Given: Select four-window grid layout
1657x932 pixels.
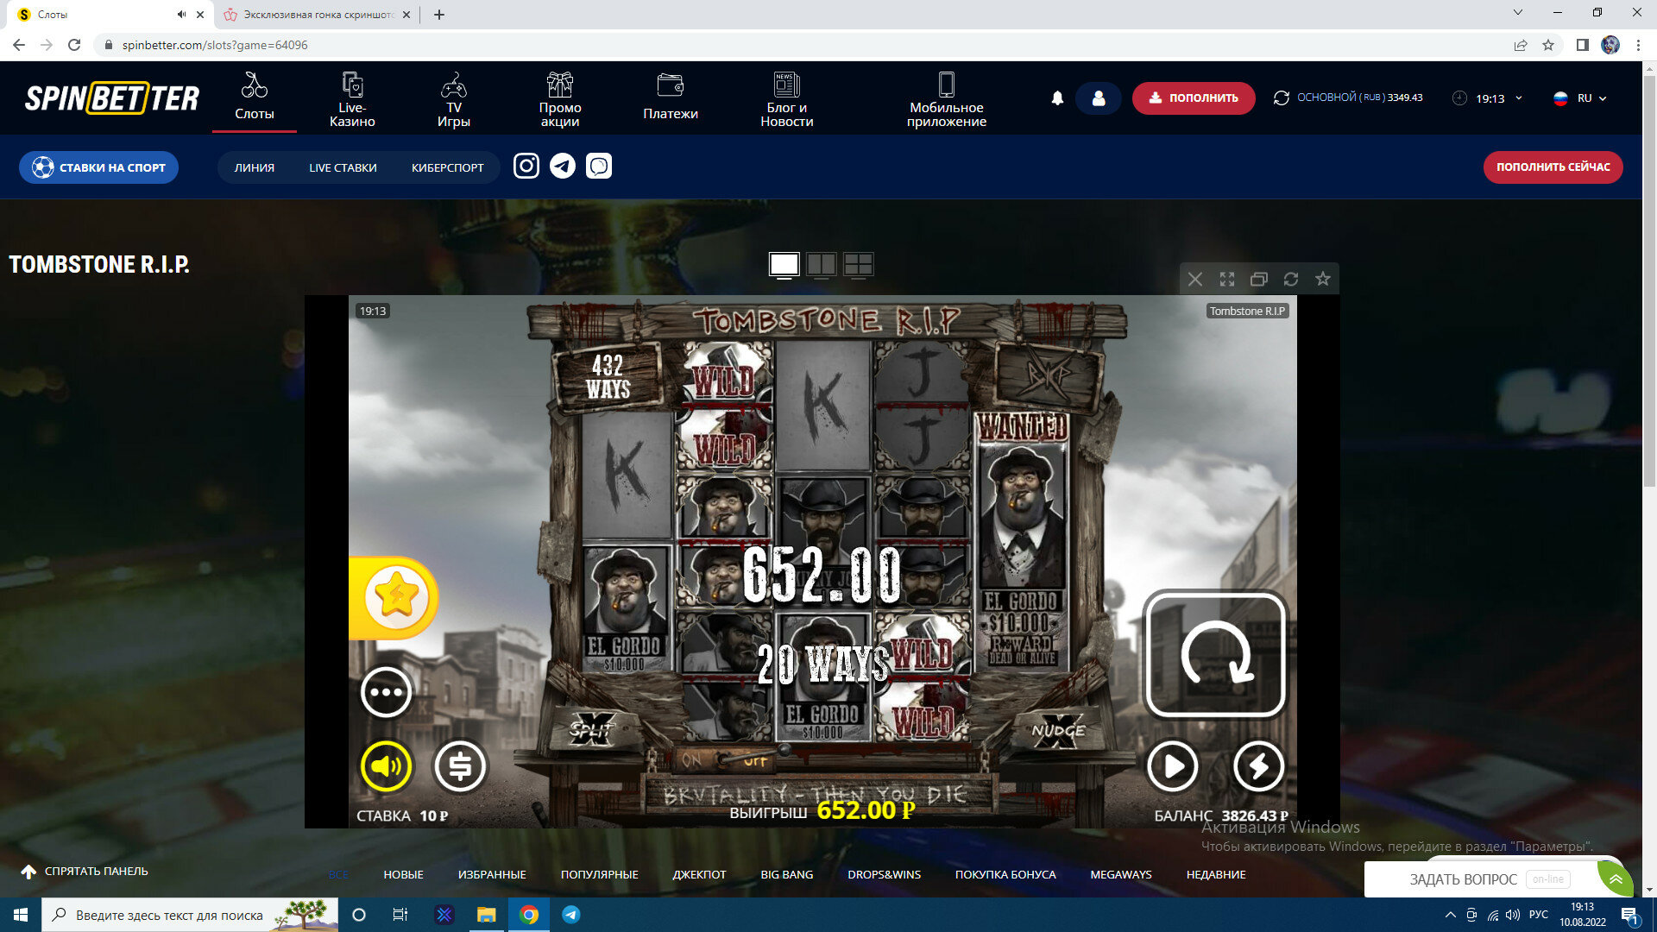Looking at the screenshot, I should point(858,265).
